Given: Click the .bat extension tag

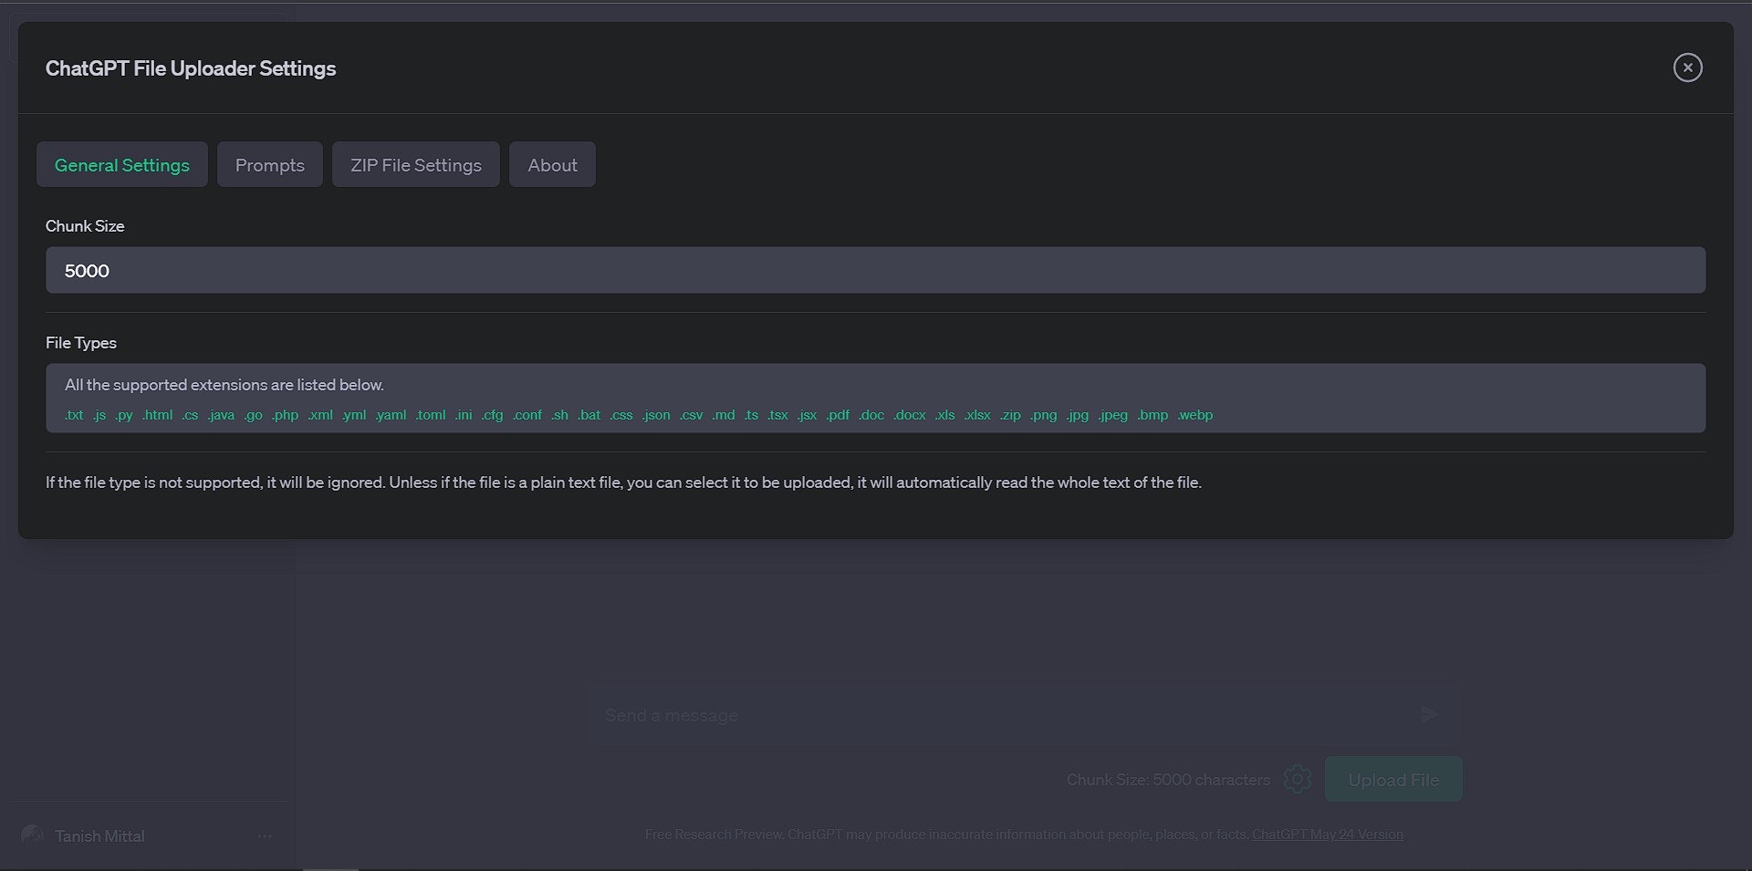Looking at the screenshot, I should tap(589, 415).
